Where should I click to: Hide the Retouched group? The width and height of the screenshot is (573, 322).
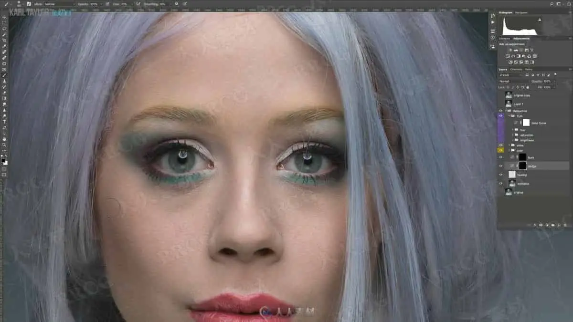(501, 110)
